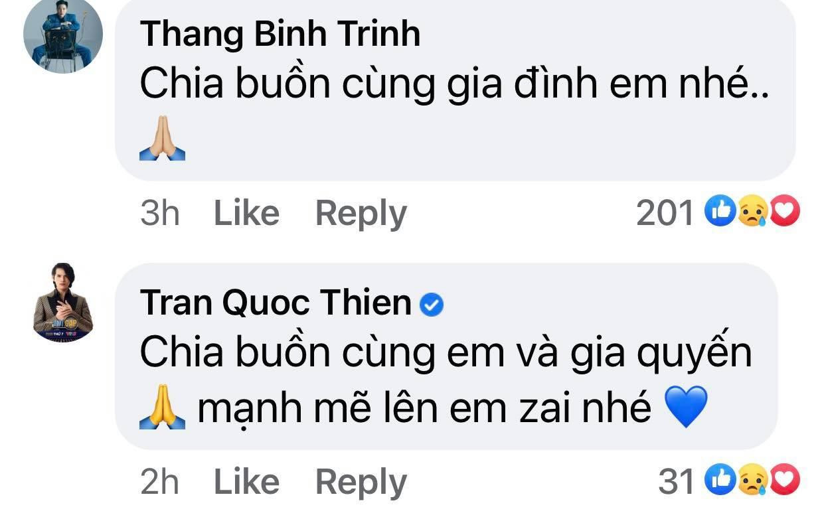Open Tran Quoc Thien's profile name link
Viewport: 824px width, 525px height.
coord(276,303)
